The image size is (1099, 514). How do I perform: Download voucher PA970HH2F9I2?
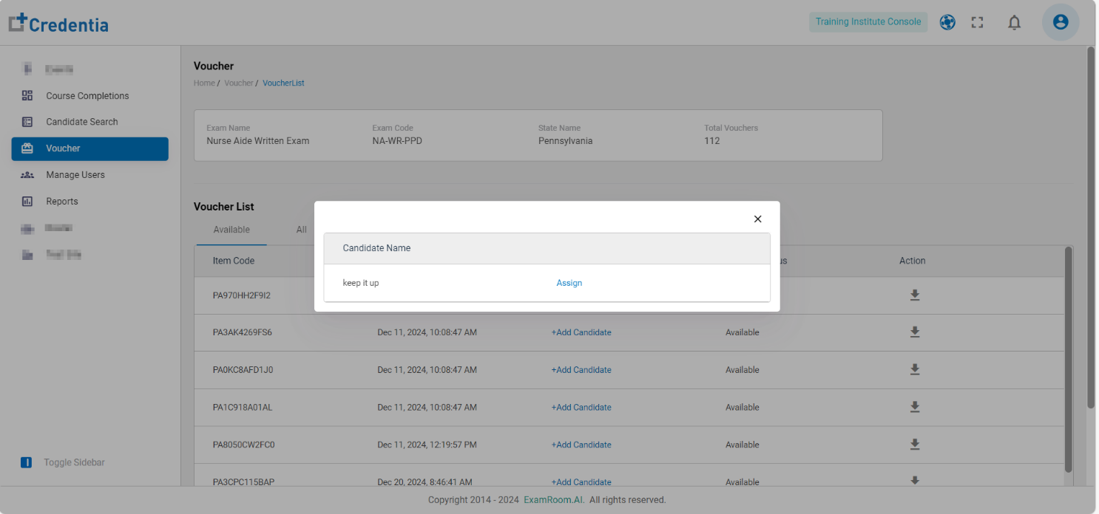tap(915, 295)
